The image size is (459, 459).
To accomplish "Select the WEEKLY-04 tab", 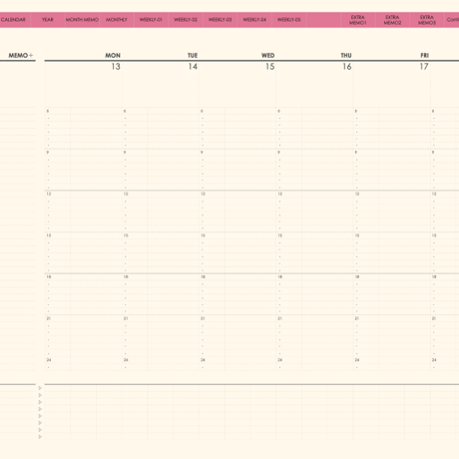I will 254,20.
